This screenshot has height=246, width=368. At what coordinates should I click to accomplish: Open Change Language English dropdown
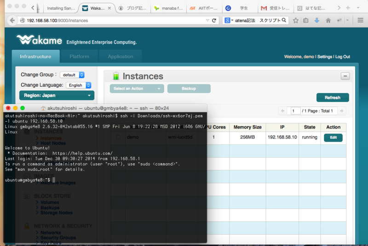[x=79, y=85]
